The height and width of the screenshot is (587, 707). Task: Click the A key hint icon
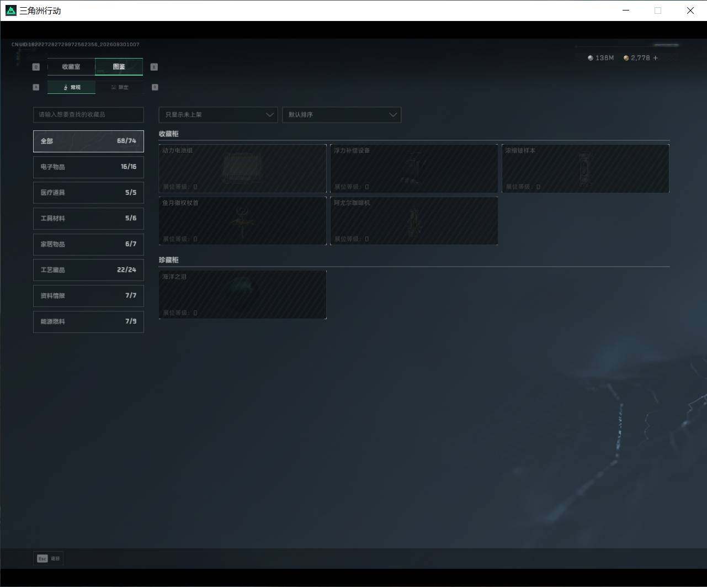coord(36,87)
